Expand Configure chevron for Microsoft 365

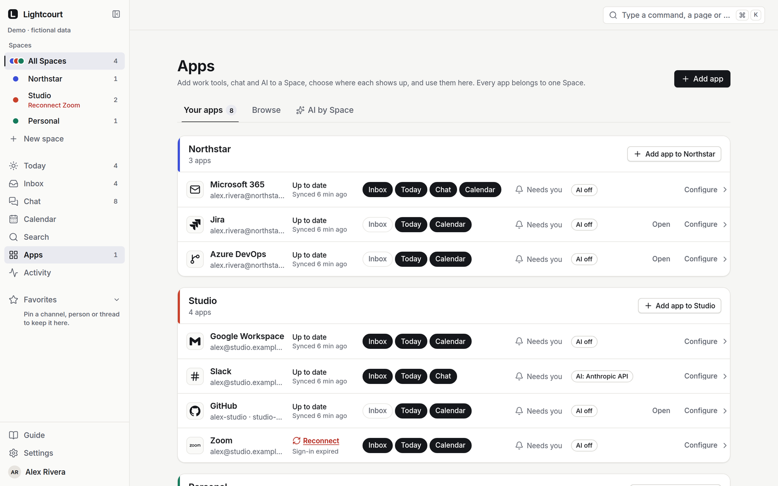tap(725, 190)
